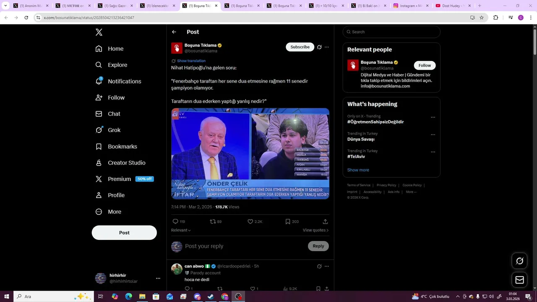Click the 178.7K Views count
The width and height of the screenshot is (537, 302).
(x=227, y=207)
